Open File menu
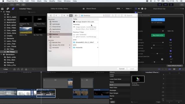The height and width of the screenshot is (104, 185). point(22,1)
